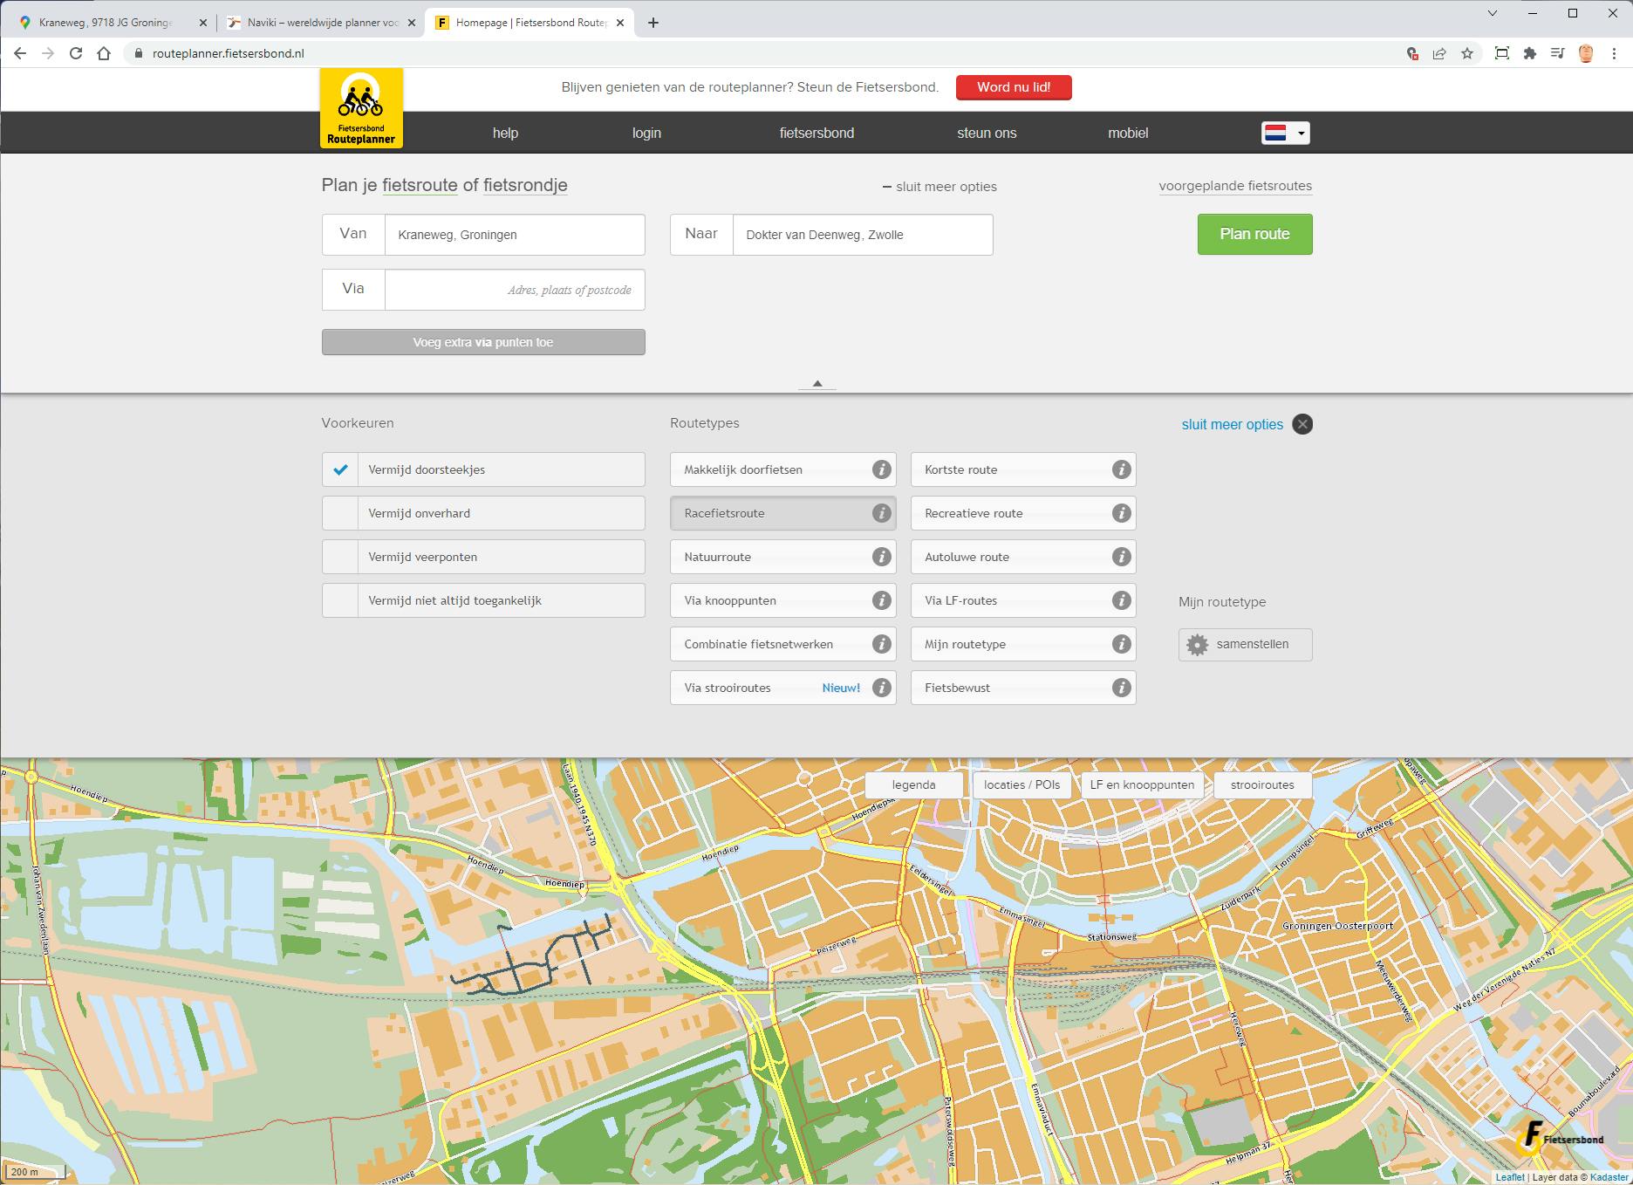The height and width of the screenshot is (1185, 1633).
Task: Click the Fietsersbond logo on the map
Action: pos(1561,1135)
